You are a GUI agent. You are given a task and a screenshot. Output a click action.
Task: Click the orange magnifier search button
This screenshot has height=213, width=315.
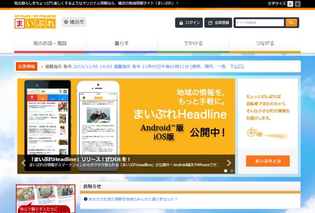(291, 23)
